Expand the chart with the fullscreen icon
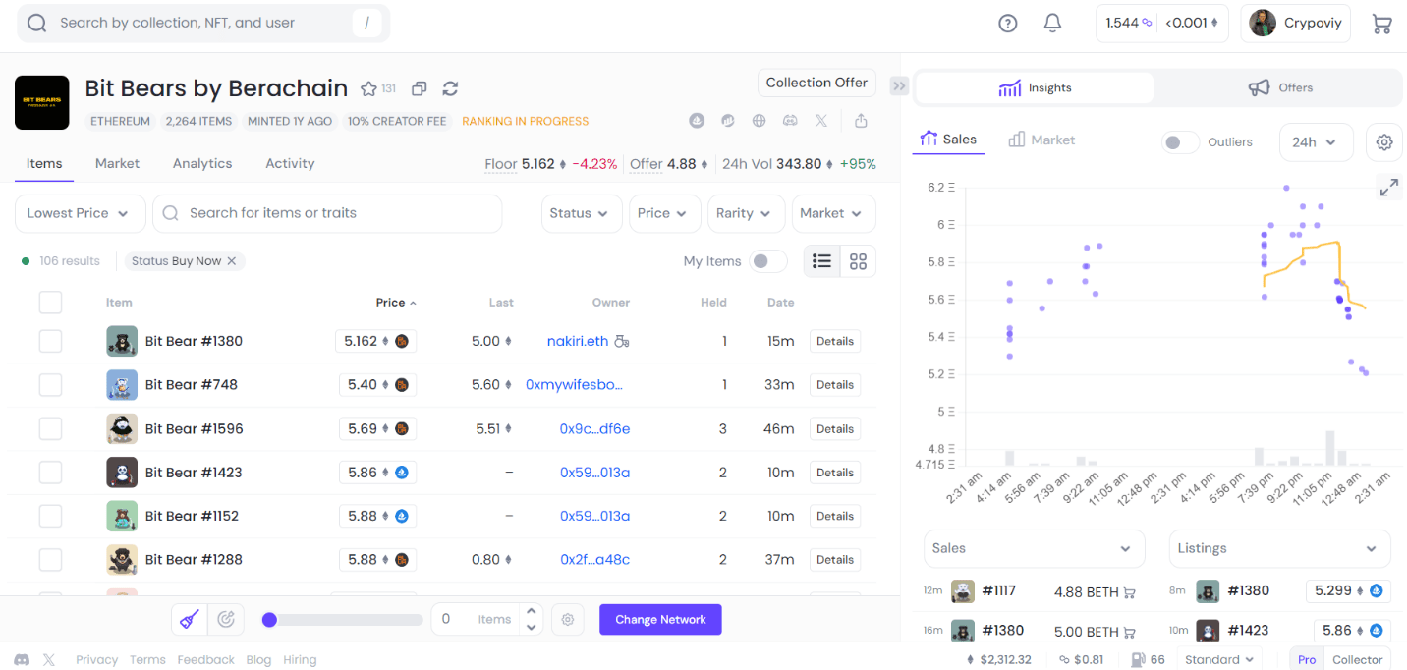Viewport: 1407px width, 670px height. pyautogui.click(x=1389, y=186)
